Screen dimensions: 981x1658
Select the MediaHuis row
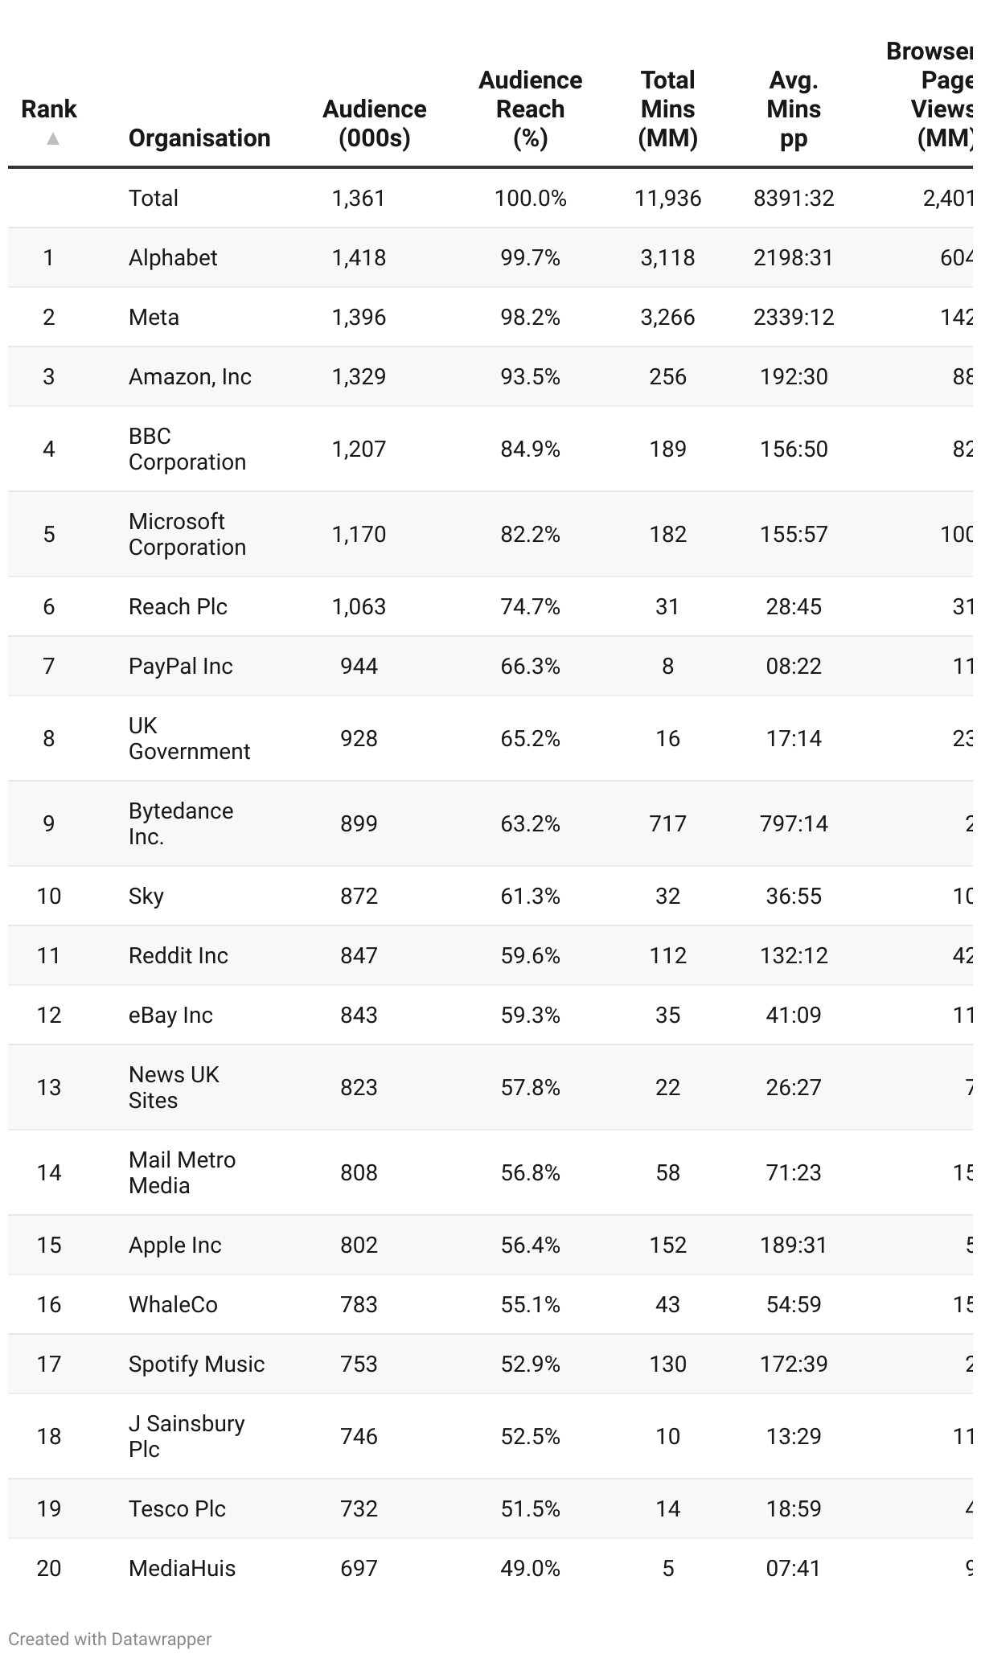(x=490, y=1568)
